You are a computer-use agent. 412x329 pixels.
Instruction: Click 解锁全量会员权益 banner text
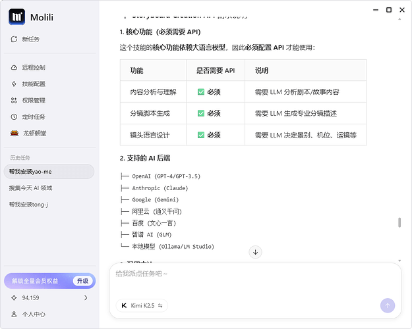coord(35,281)
